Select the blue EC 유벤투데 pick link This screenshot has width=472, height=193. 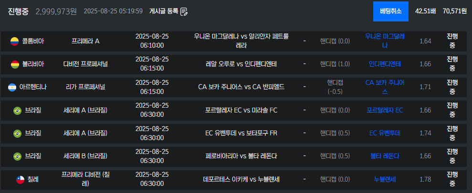[x=385, y=133]
